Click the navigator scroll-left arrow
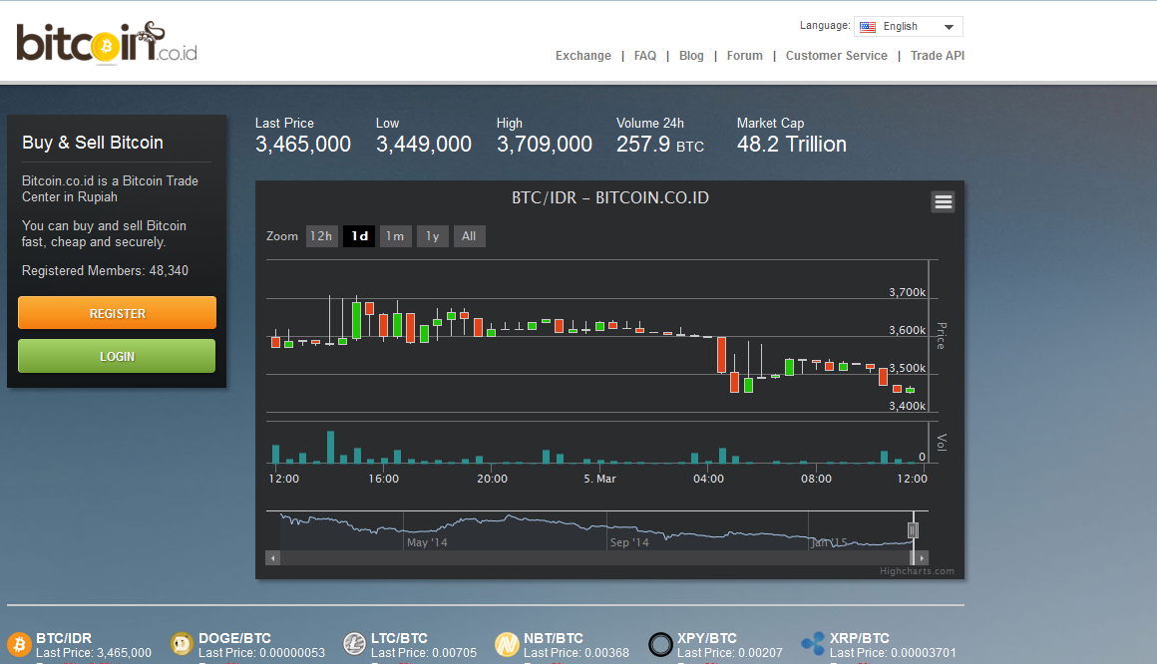 [x=273, y=557]
